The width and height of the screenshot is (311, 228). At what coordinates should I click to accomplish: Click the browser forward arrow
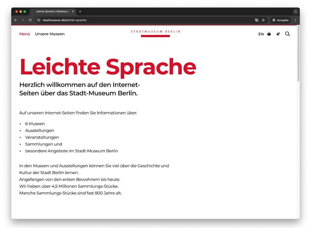click(23, 20)
